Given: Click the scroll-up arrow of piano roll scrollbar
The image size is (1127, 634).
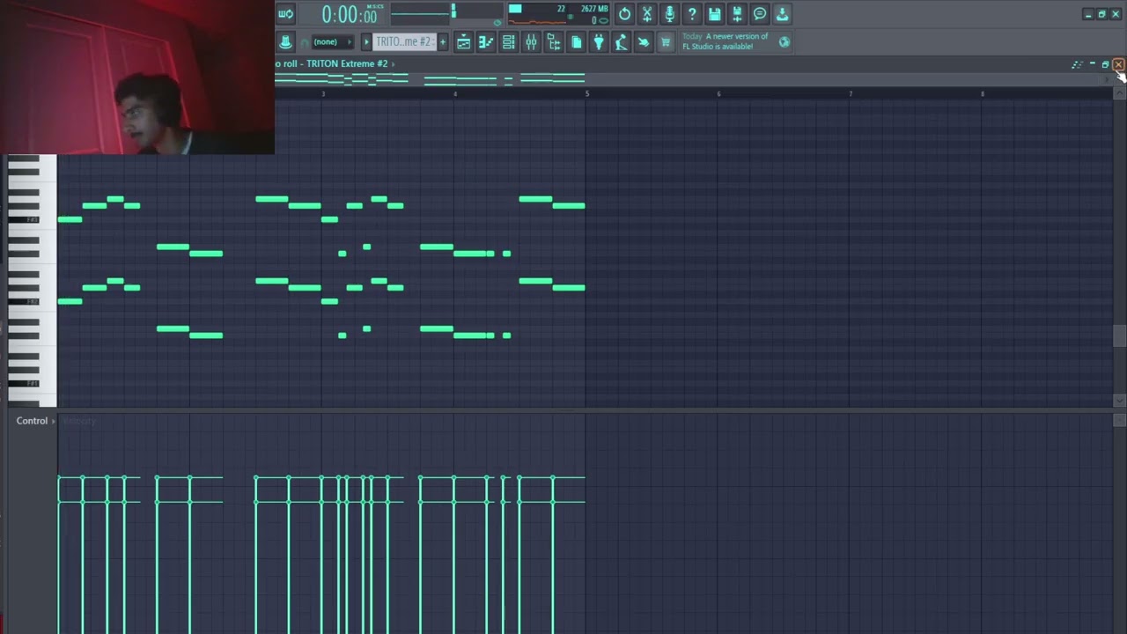Looking at the screenshot, I should 1119,93.
